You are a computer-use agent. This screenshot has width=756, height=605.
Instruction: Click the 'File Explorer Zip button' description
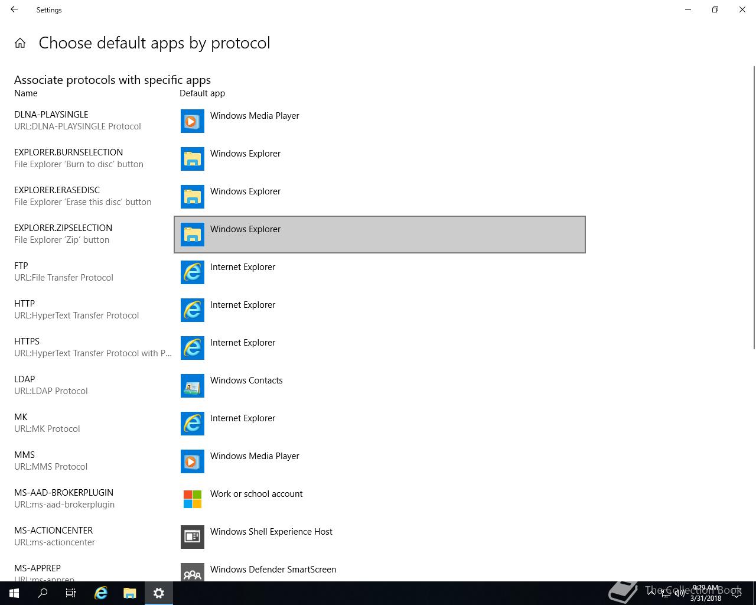click(61, 240)
